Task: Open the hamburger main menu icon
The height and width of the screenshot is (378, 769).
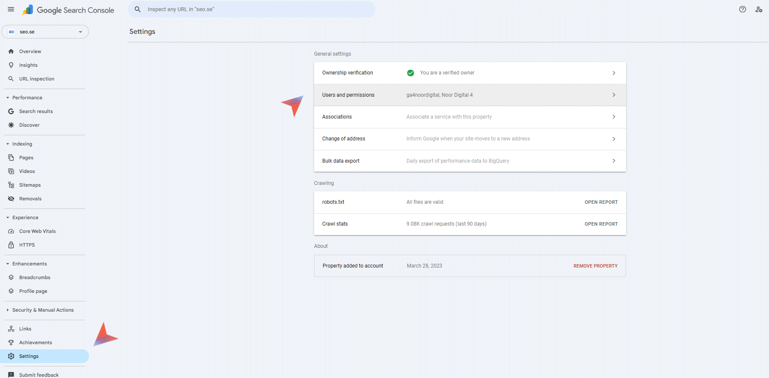Action: pos(11,9)
